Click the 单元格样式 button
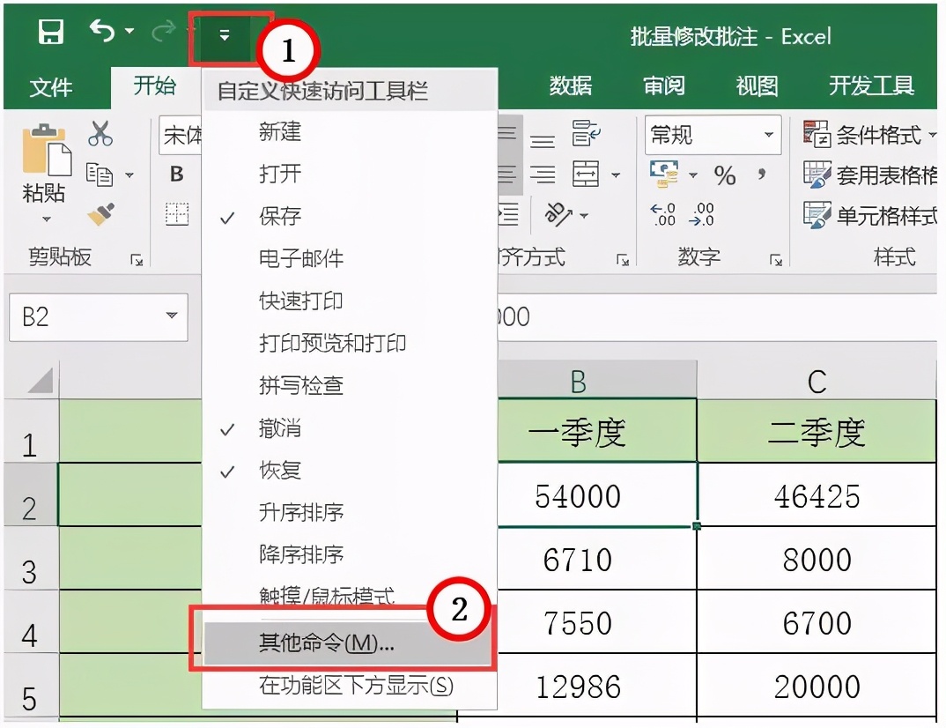946x728 pixels. 870,216
